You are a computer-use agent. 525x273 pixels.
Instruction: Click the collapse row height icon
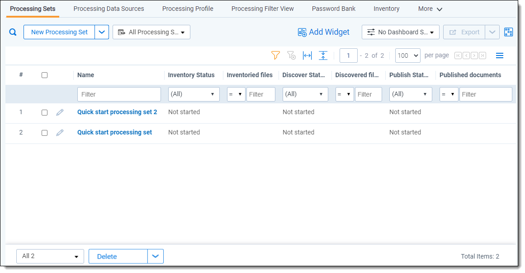[x=323, y=56]
